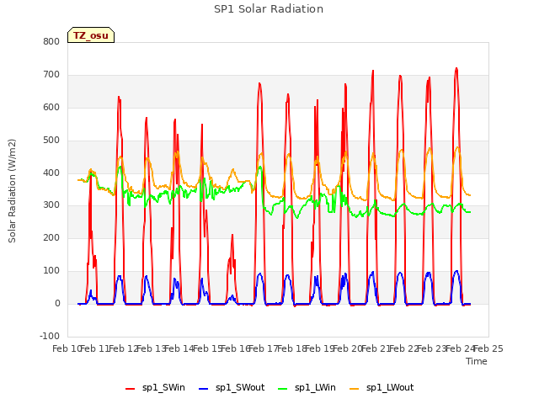
Task: Click the 600 y-axis tick label
Action: coord(51,107)
